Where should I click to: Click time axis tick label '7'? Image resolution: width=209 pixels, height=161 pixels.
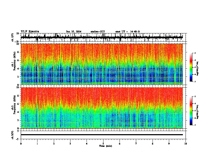point(136,144)
